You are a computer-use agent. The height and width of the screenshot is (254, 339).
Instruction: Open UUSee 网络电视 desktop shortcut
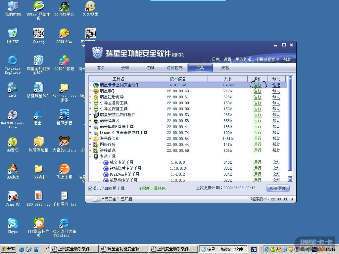pyautogui.click(x=38, y=10)
